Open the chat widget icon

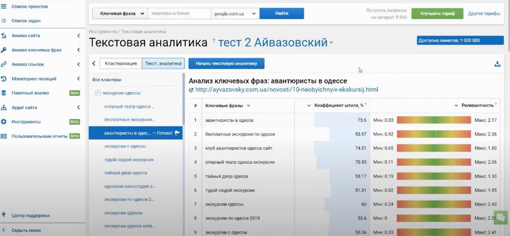coord(501,217)
